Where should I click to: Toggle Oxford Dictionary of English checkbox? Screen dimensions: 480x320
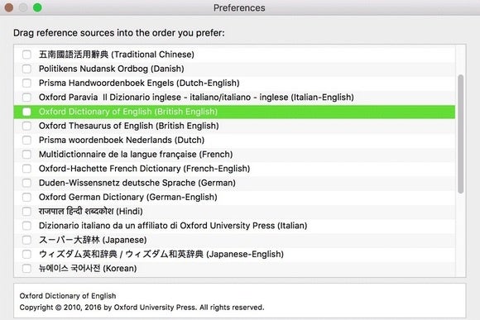[26, 112]
